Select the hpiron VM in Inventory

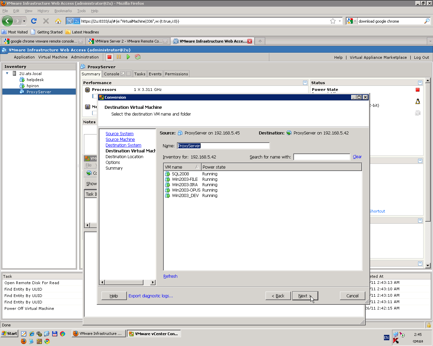point(33,86)
